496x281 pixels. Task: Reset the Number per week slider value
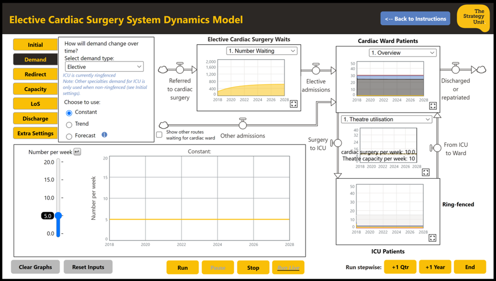[x=77, y=152]
